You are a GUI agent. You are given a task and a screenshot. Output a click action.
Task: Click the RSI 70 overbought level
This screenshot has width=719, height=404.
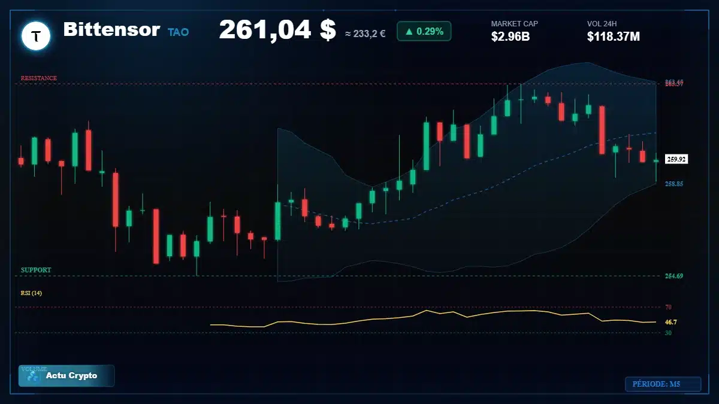pyautogui.click(x=668, y=307)
